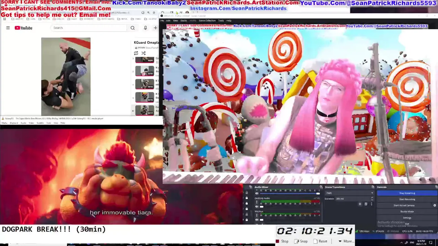Open OBS Tools menu
The height and width of the screenshot is (246, 438).
pyautogui.click(x=221, y=20)
